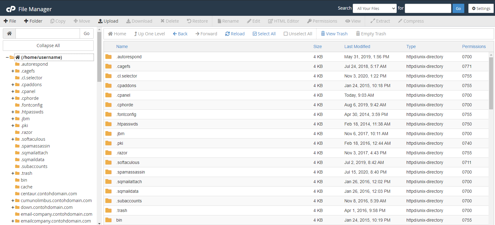The height and width of the screenshot is (225, 495).
Task: Expand the .cagefs tree node
Action: (x=13, y=71)
